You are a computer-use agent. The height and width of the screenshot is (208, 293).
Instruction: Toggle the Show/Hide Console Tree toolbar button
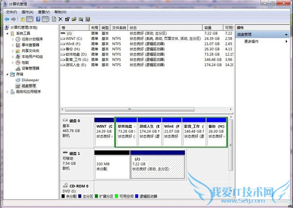tap(29, 19)
